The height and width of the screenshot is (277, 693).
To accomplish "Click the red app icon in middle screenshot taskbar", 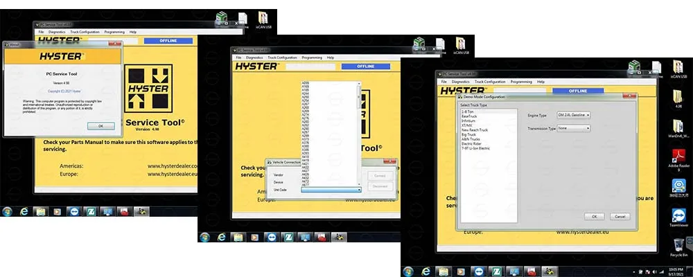I will tap(322, 238).
